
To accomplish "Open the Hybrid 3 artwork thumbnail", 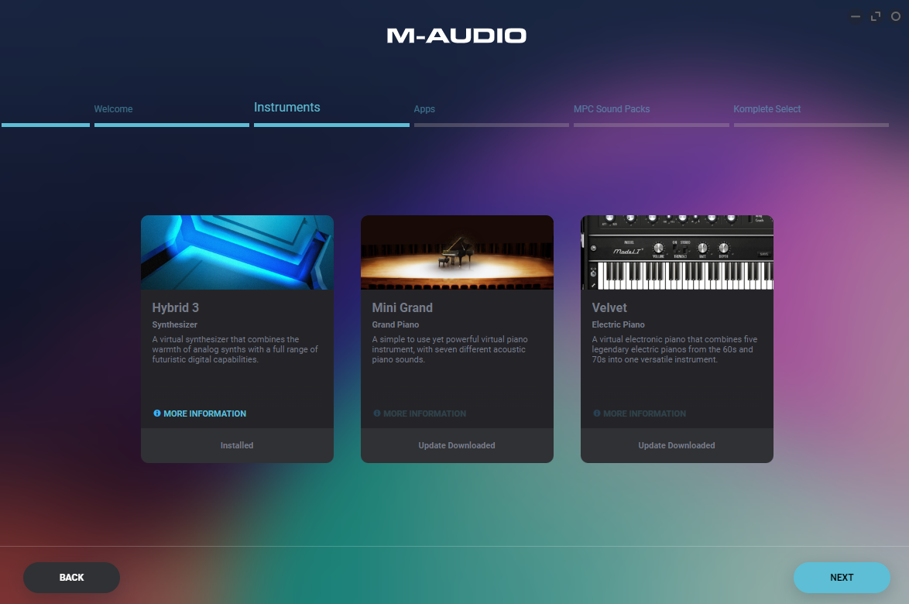I will 237,252.
